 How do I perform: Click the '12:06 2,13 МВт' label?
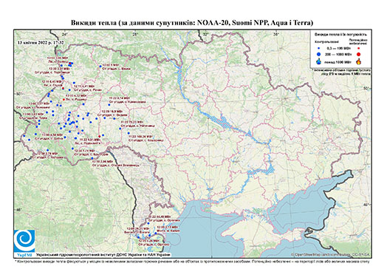click(x=168, y=227)
